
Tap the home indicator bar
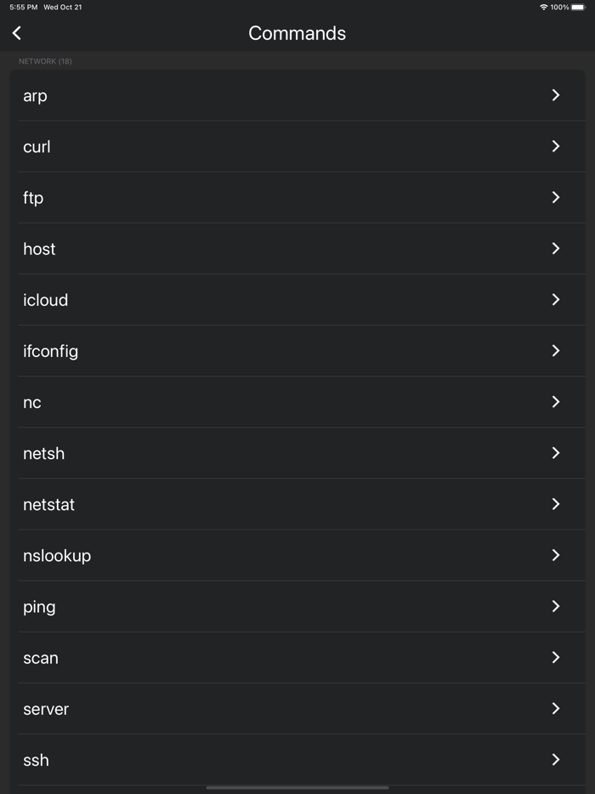click(x=297, y=787)
